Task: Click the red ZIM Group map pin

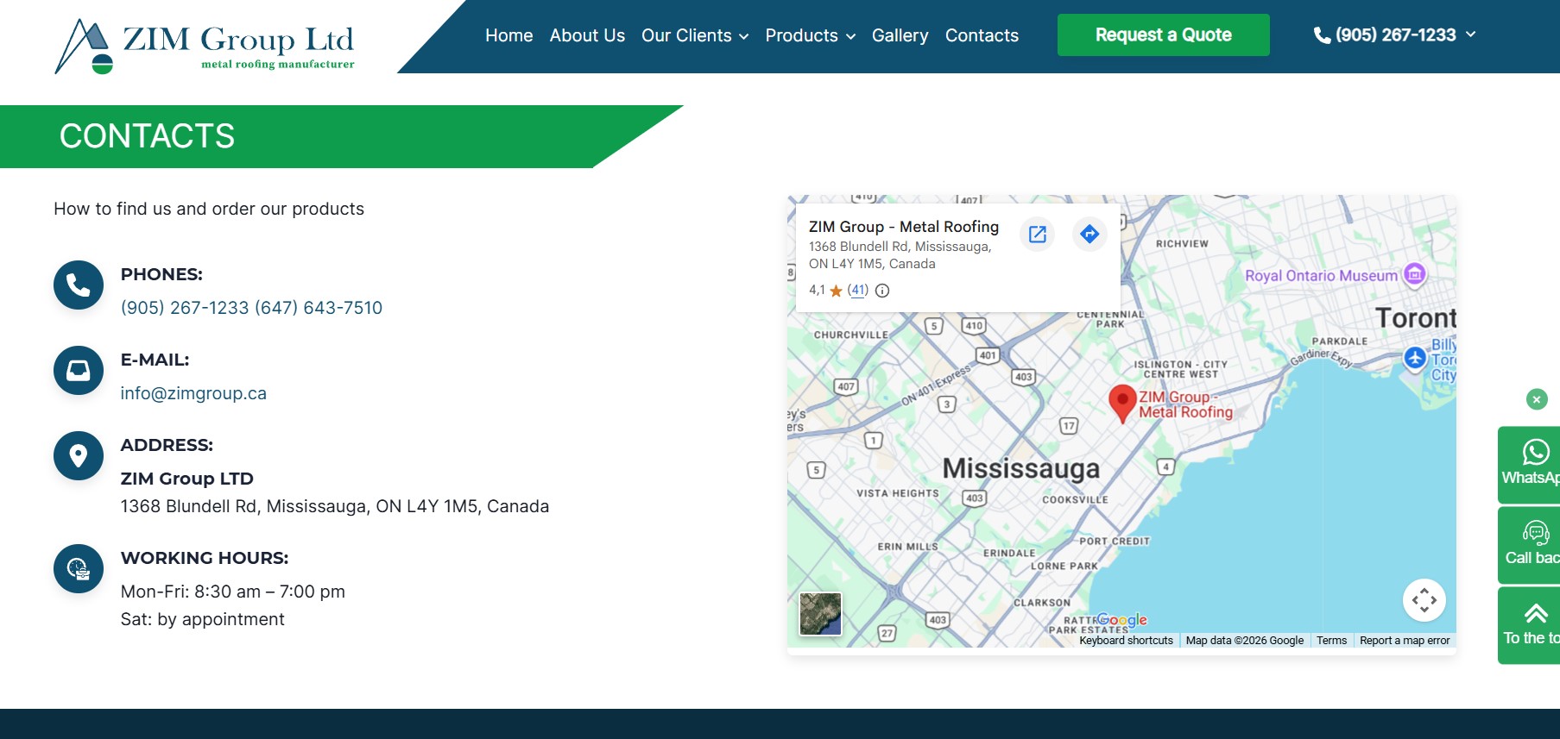Action: (x=1121, y=402)
